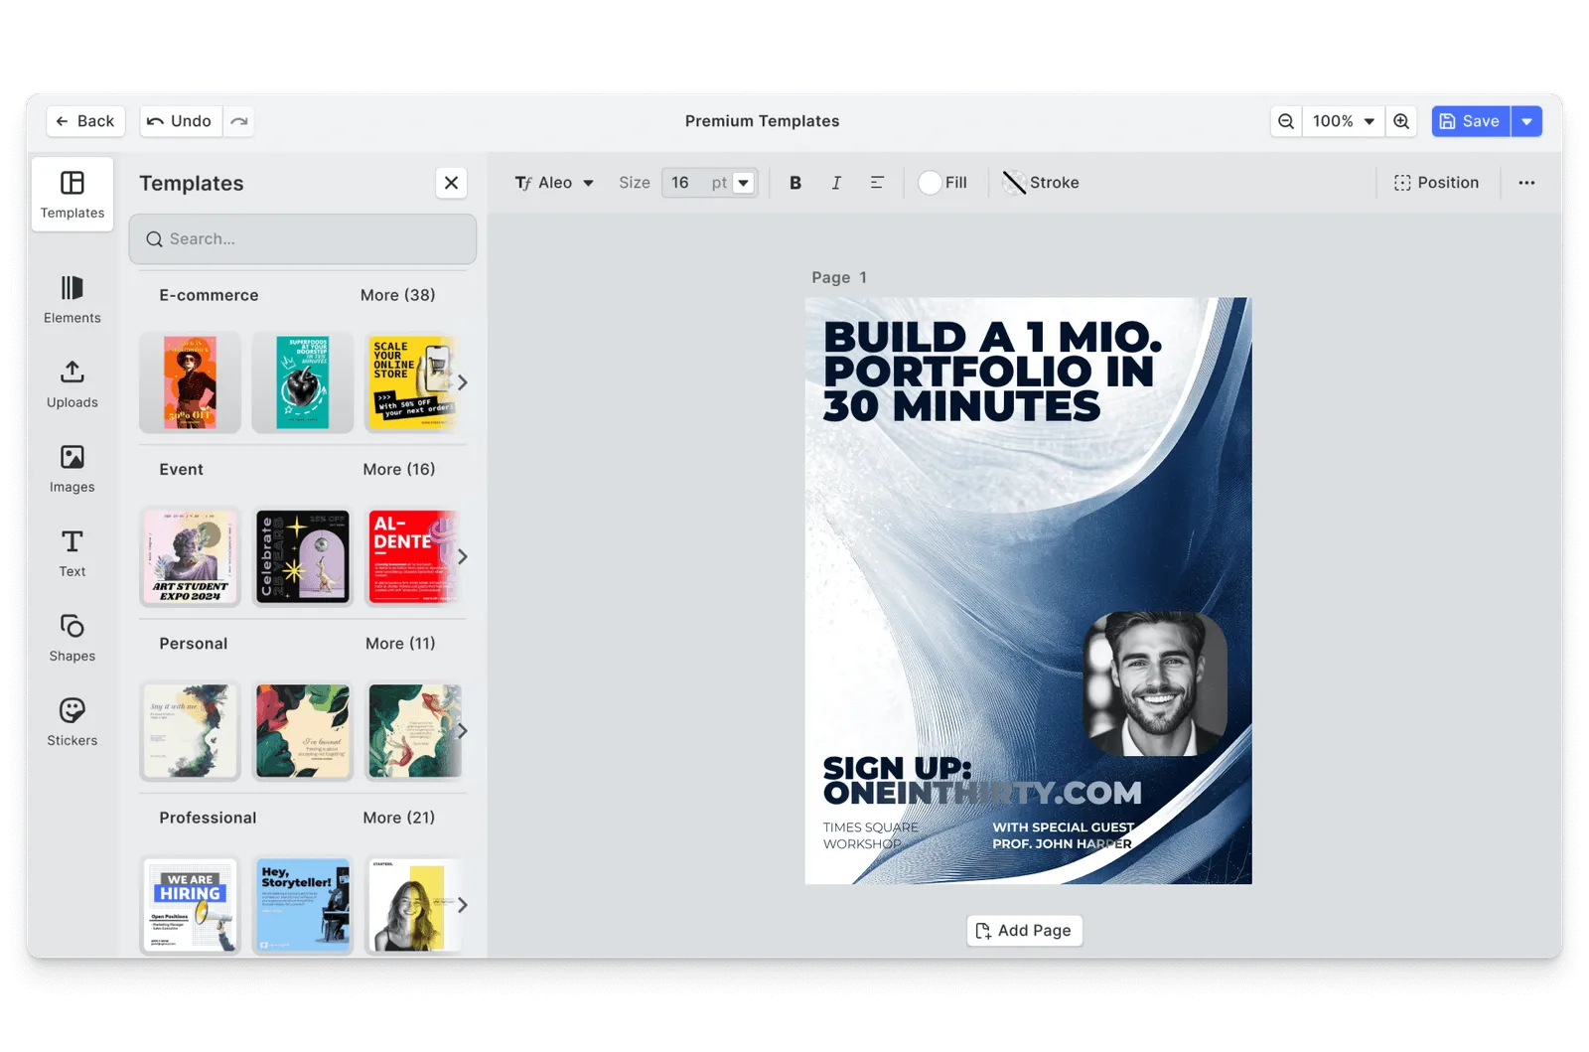Open the Images sidebar panel
This screenshot has width=1589, height=1052.
(x=72, y=469)
